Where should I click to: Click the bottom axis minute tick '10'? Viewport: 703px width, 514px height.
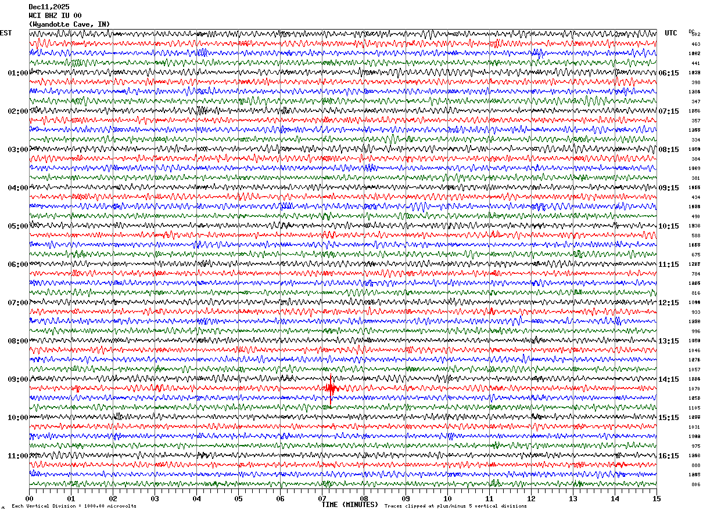pos(447,498)
